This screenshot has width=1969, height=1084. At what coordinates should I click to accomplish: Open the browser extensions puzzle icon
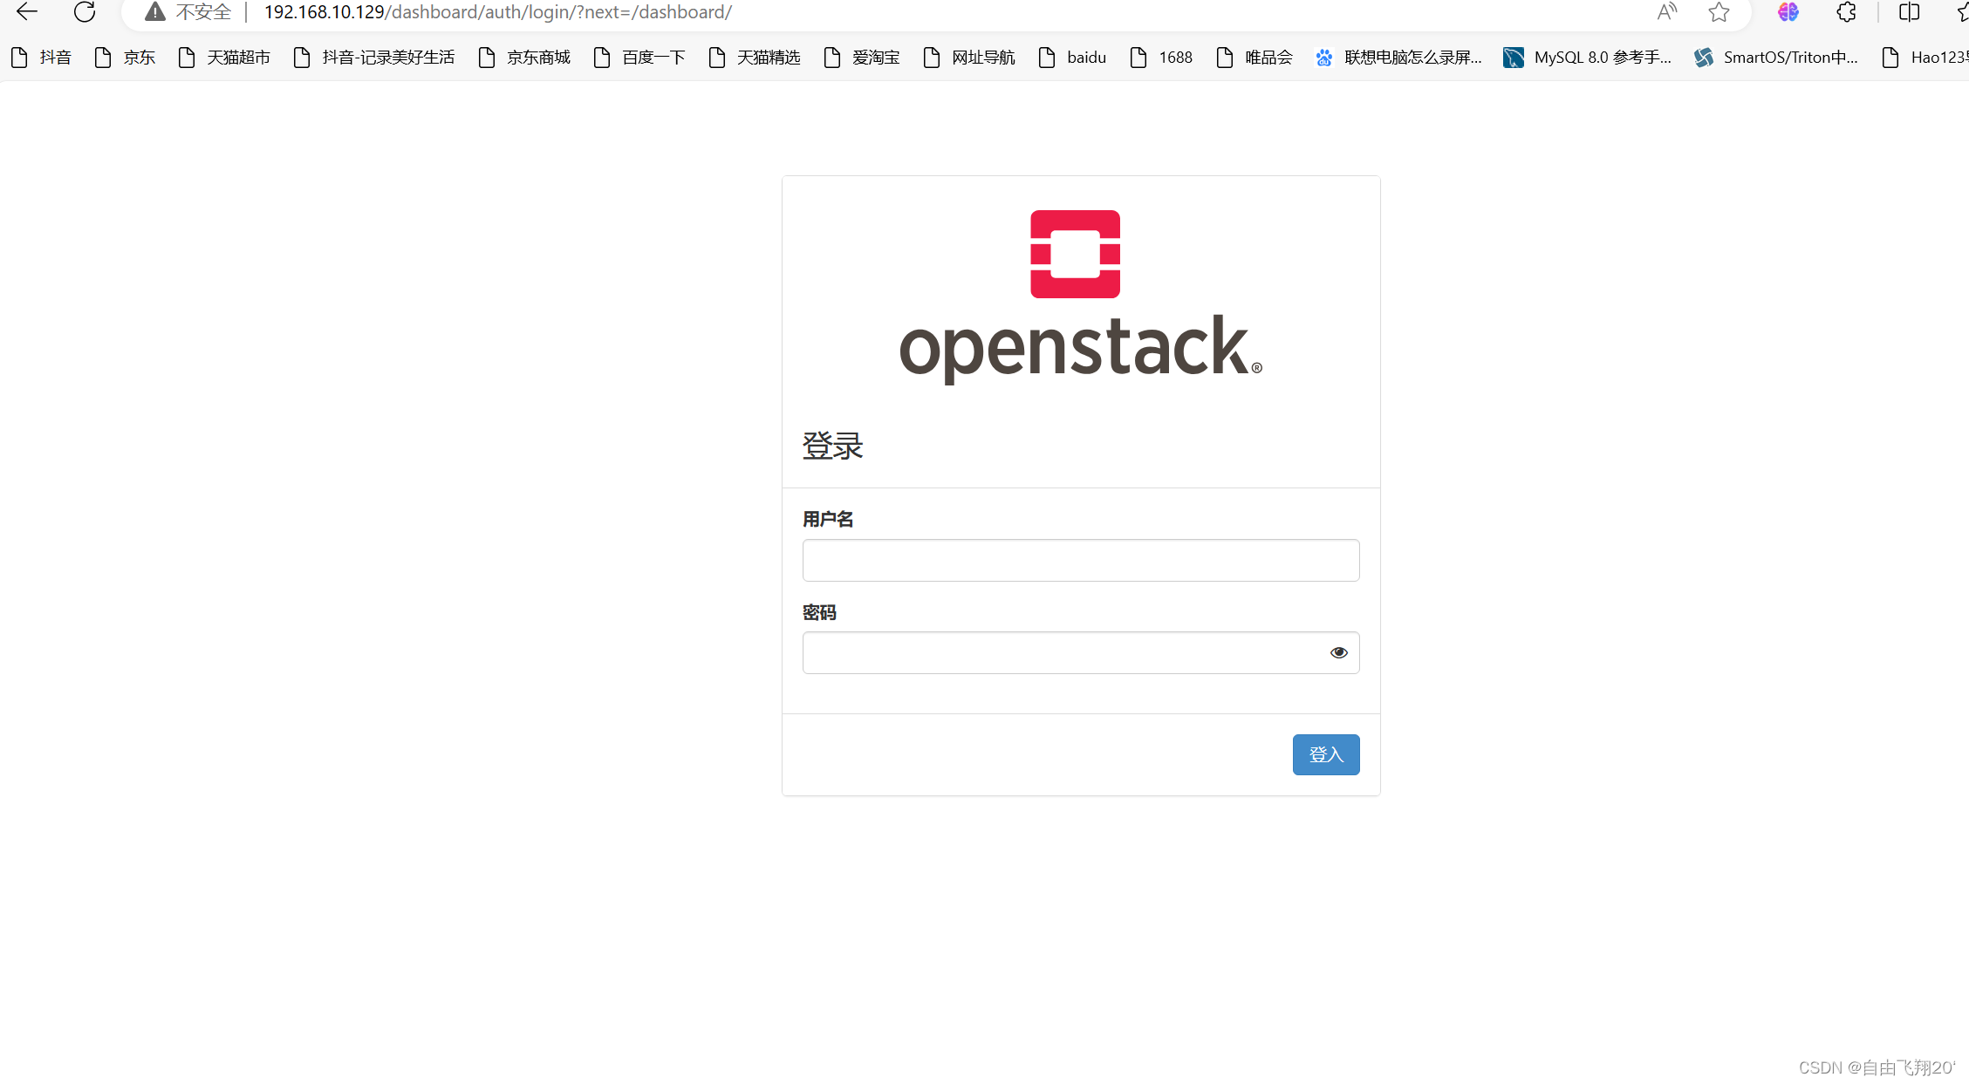tap(1846, 12)
